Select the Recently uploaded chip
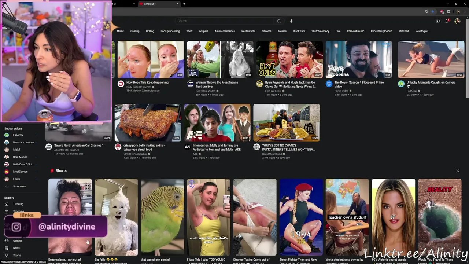Viewport: 469px width, 264px height. pyautogui.click(x=381, y=31)
